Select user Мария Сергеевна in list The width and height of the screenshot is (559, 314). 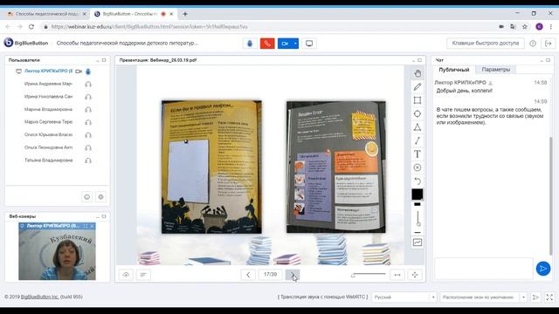(x=49, y=122)
